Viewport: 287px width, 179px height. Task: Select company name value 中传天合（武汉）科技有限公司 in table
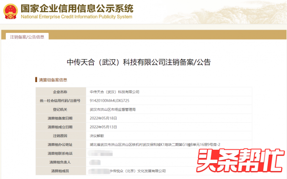click(x=115, y=92)
